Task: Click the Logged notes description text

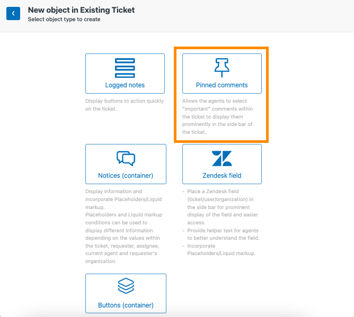Action: pos(125,105)
